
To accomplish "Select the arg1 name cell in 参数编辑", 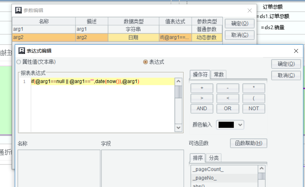I will pos(44,29).
